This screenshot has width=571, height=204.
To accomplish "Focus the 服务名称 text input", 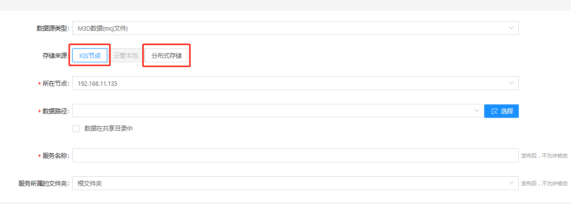I will pyautogui.click(x=296, y=156).
